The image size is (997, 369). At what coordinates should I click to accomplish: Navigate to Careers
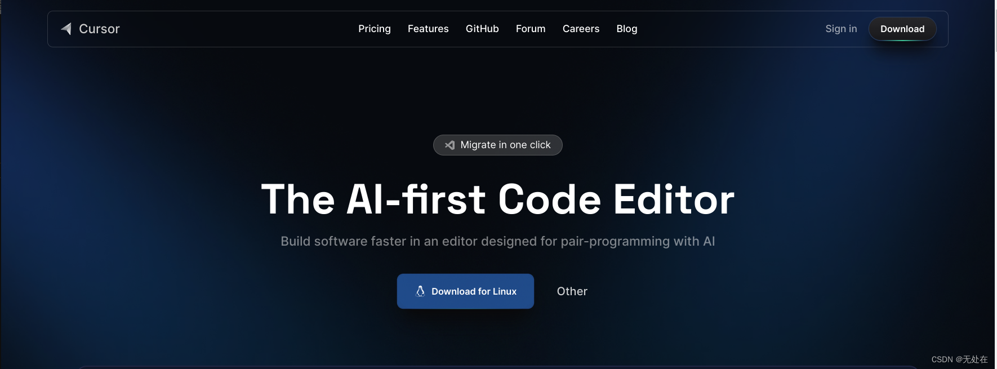pos(581,29)
